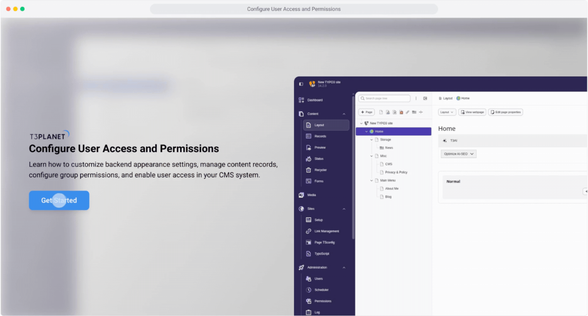
Task: Select the backend user section page icon
Action: tap(388, 112)
